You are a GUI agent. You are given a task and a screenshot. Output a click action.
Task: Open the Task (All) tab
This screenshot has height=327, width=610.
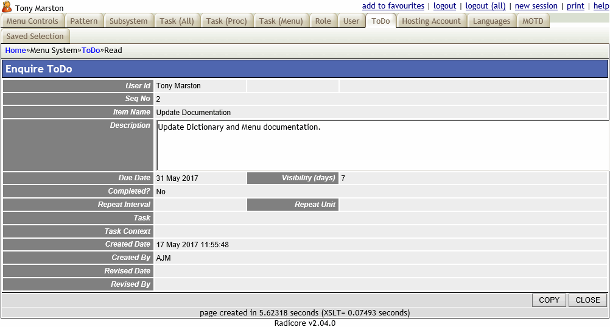point(177,21)
